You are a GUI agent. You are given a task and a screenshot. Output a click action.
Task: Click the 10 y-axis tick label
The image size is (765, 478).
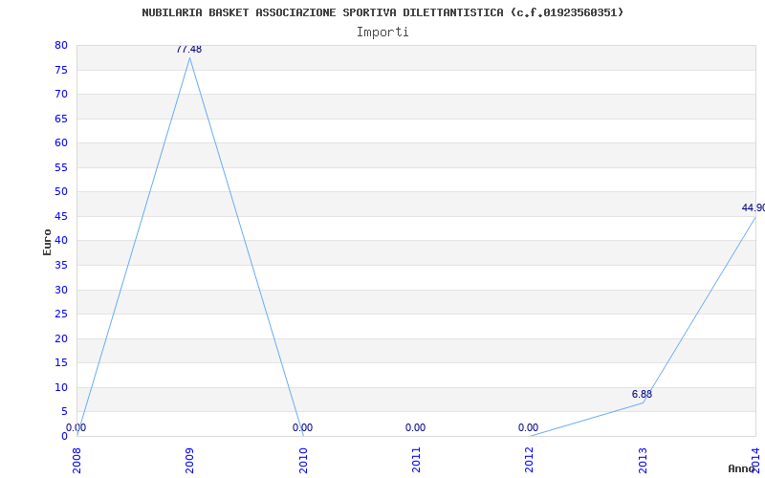pos(61,388)
